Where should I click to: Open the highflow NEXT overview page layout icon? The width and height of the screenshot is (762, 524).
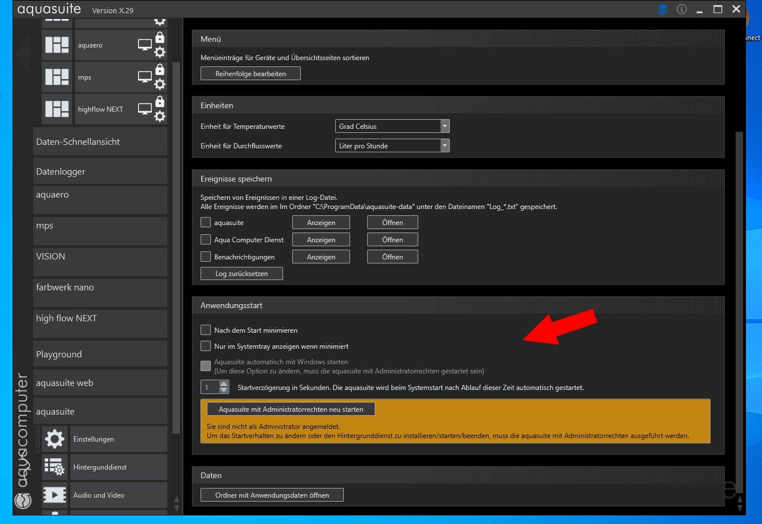57,109
